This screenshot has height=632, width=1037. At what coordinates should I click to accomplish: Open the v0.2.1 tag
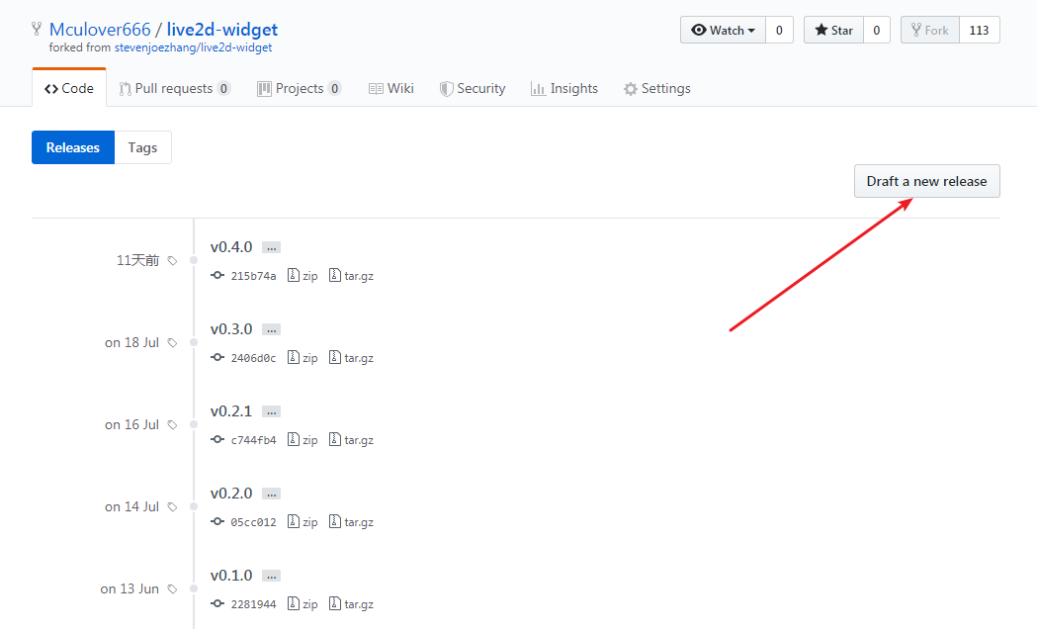(x=231, y=411)
